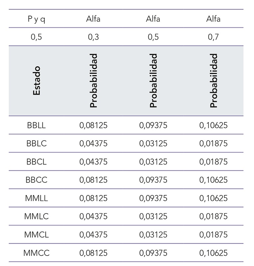Select the Alfa value 0,7

(213, 37)
